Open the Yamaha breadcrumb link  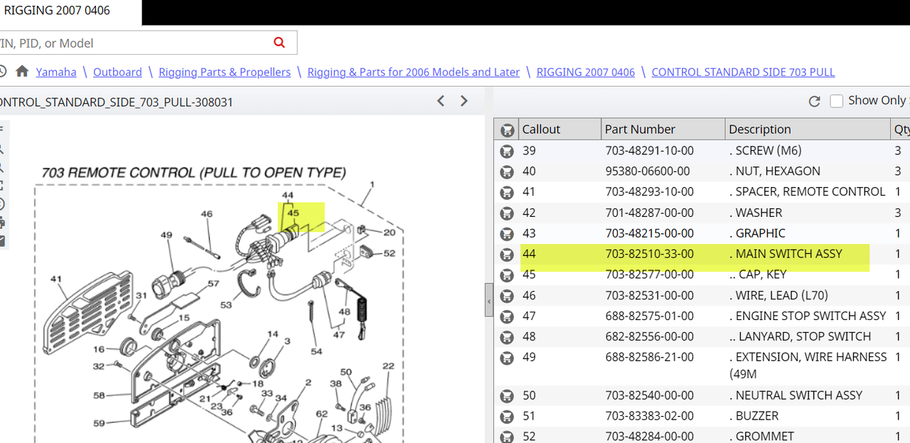56,72
